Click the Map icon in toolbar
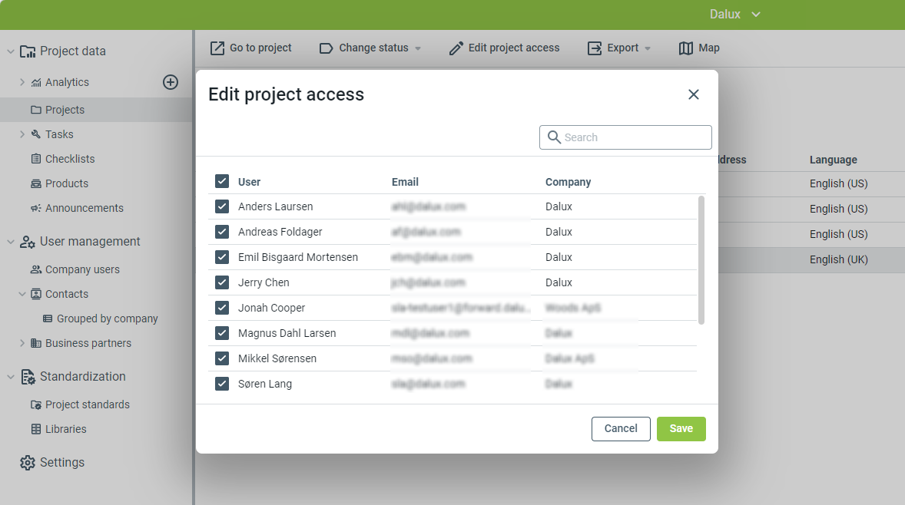Viewport: 905px width, 505px height. click(686, 48)
